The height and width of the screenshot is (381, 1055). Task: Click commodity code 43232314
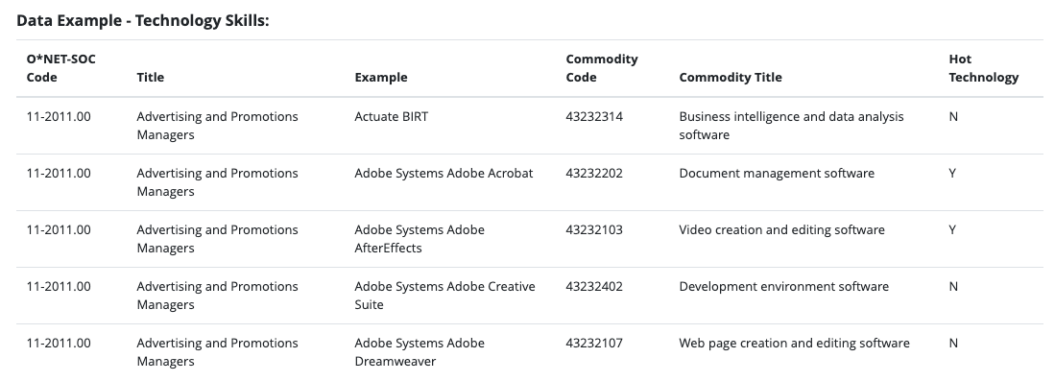pyautogui.click(x=594, y=116)
